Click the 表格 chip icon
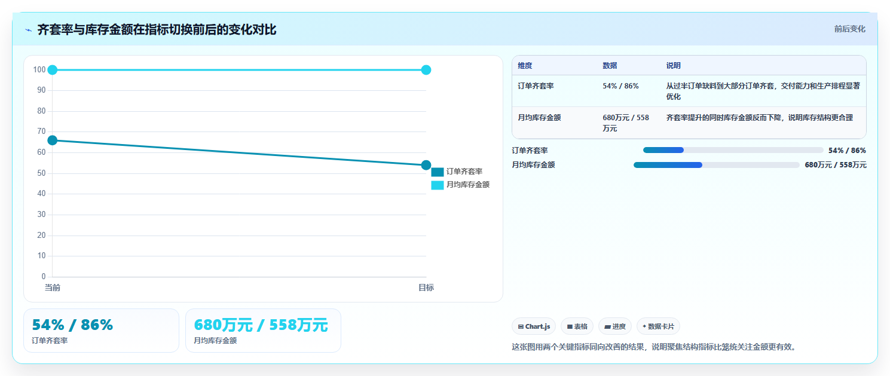The width and height of the screenshot is (890, 376). (x=570, y=327)
